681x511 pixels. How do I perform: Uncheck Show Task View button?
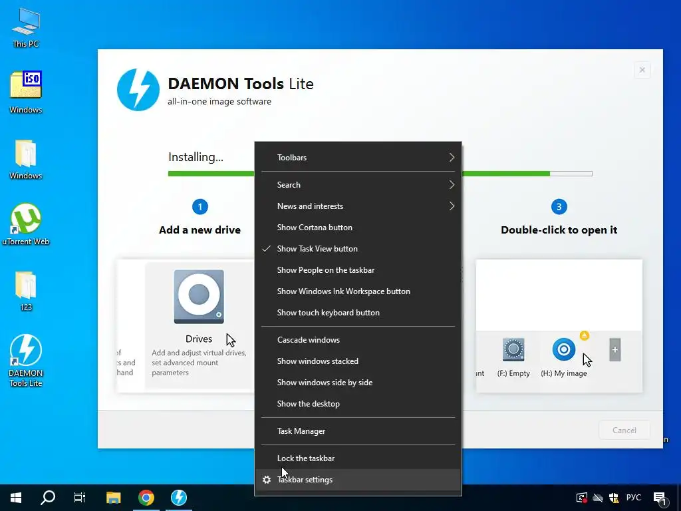pyautogui.click(x=358, y=249)
